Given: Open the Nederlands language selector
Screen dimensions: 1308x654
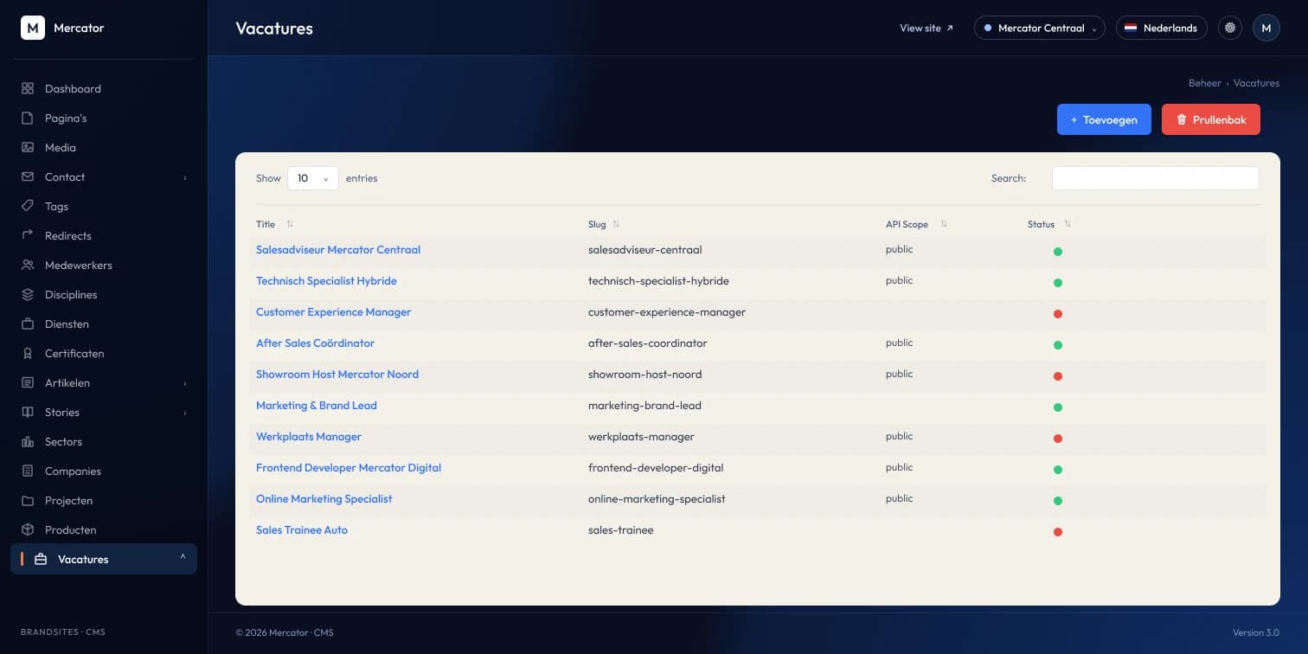Looking at the screenshot, I should [1161, 28].
